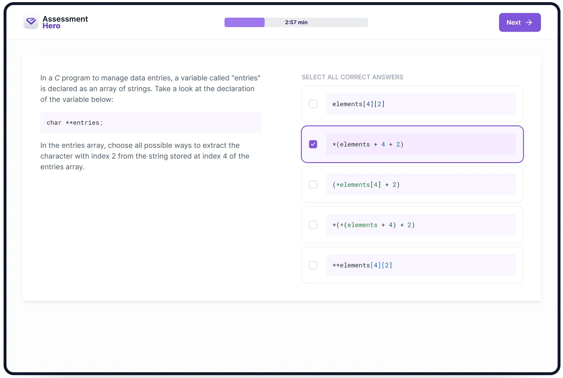Click the timer progress bar showing 2:57 min
Screen dimensions: 563x378
click(x=296, y=22)
